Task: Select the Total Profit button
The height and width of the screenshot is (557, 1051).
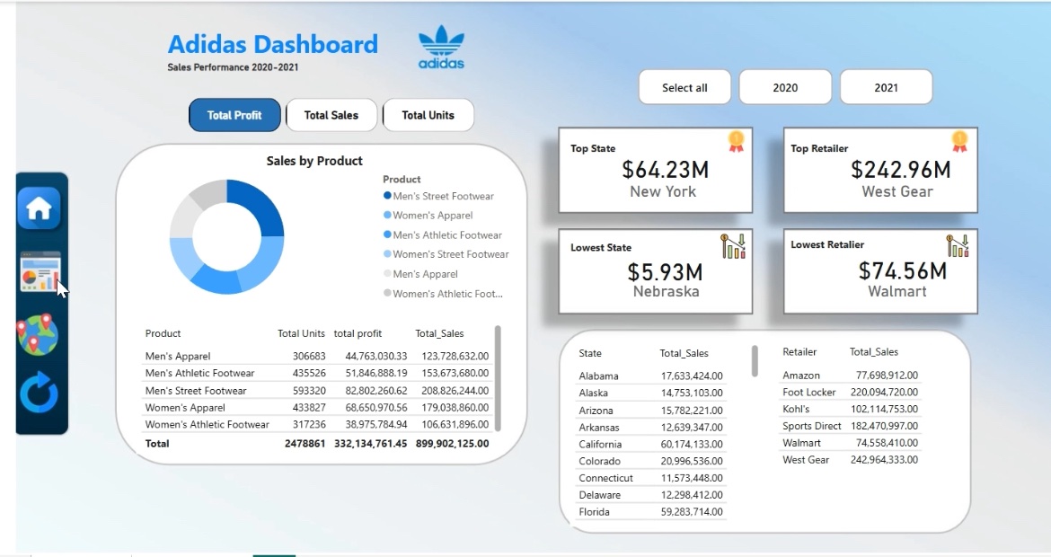Action: pyautogui.click(x=234, y=115)
